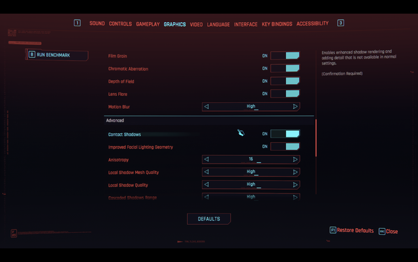
Task: Toggle Chromatic Aberration switch
Action: (285, 68)
